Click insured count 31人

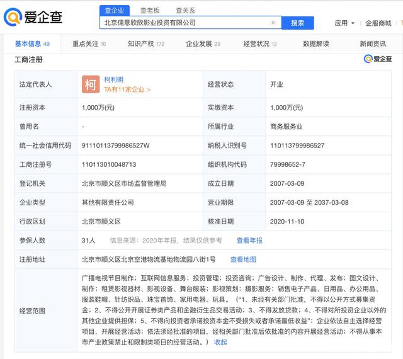coord(88,241)
